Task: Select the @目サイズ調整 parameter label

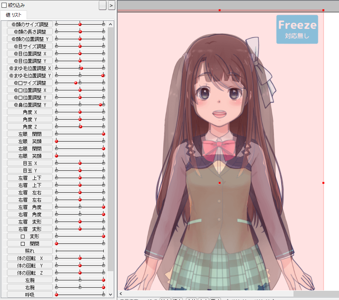Action: [x=30, y=47]
